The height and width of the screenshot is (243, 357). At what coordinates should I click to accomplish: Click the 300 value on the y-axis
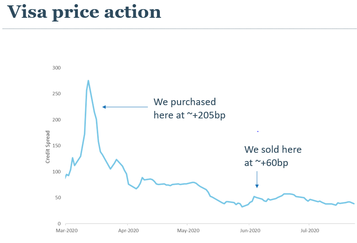coord(56,68)
